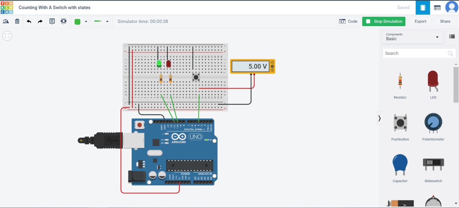Push the pushbutton on the breadboard
This screenshot has width=459, height=208.
point(196,77)
